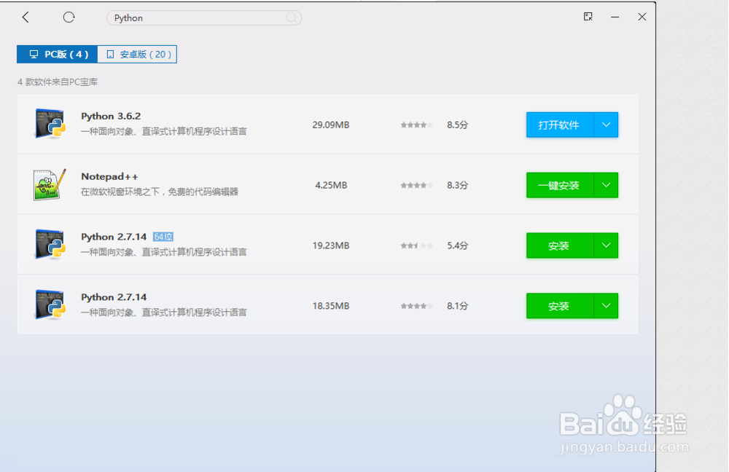The image size is (729, 472).
Task: Expand install dropdown for 18.35MB Python 2.7.14
Action: 607,306
